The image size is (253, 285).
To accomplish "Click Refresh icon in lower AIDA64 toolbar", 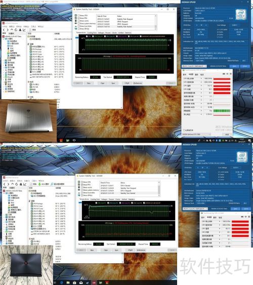I will tap(17, 184).
